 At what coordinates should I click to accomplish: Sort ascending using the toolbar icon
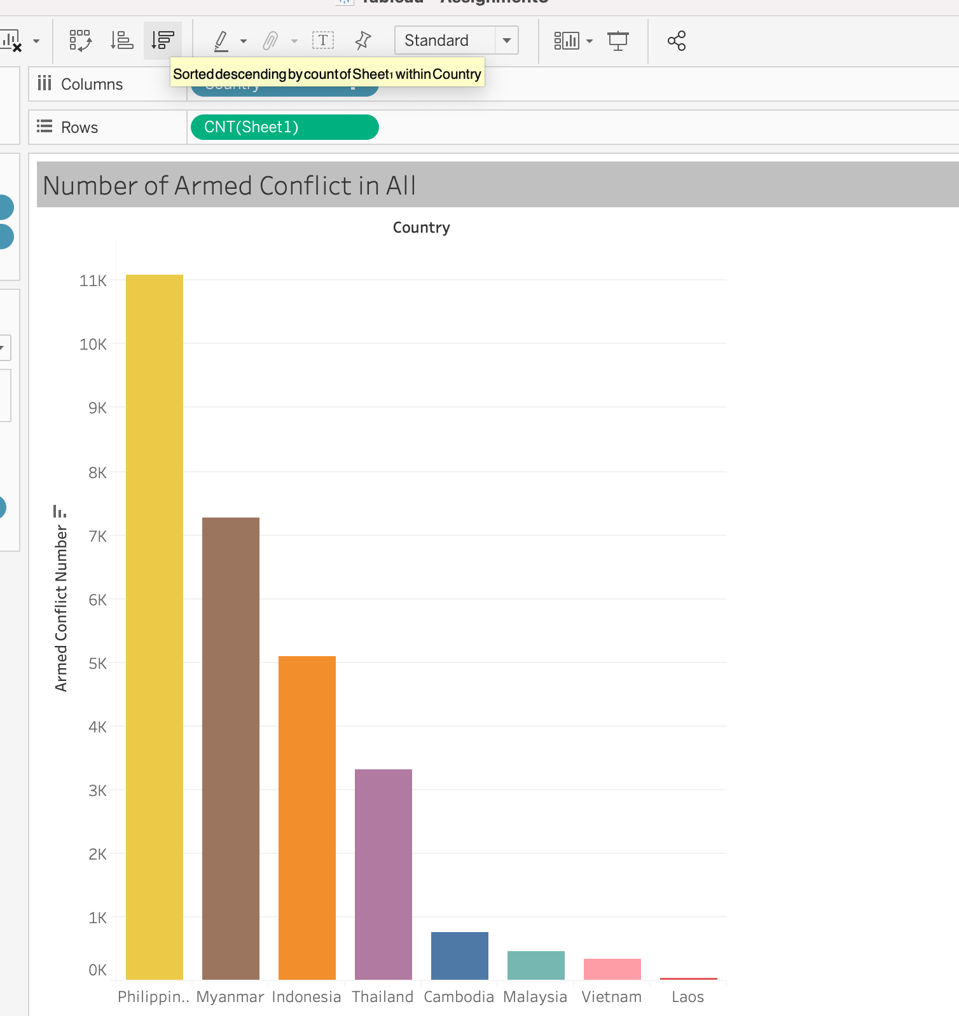(121, 41)
